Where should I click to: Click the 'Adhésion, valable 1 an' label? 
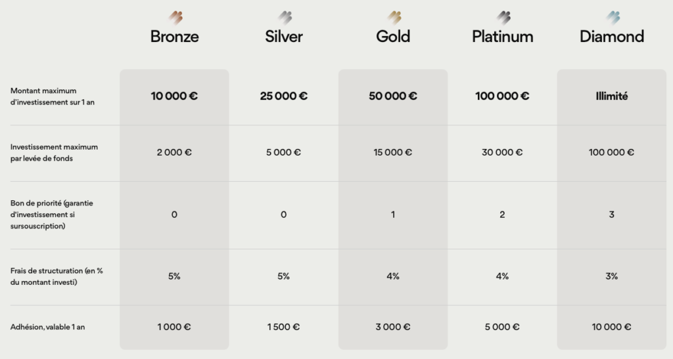(x=47, y=327)
